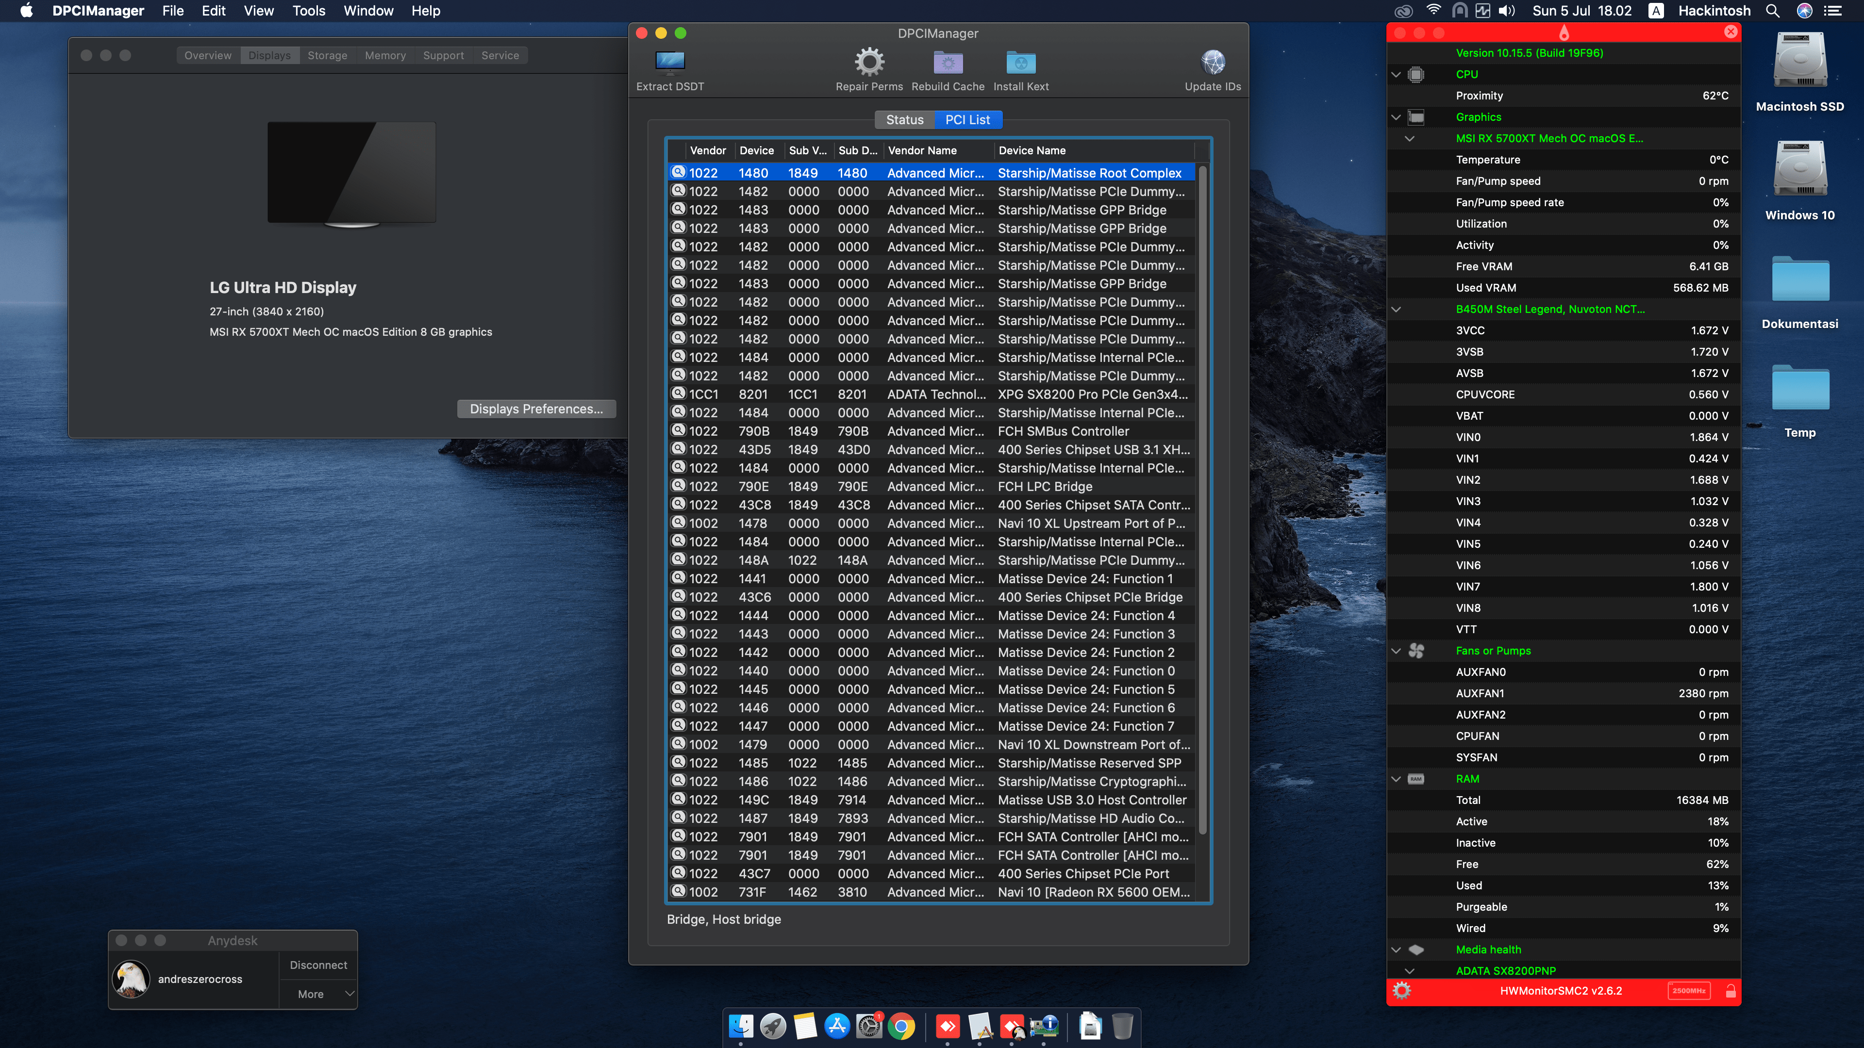Click the PCI list vertical scrollbar
The height and width of the screenshot is (1048, 1864).
tap(1203, 499)
